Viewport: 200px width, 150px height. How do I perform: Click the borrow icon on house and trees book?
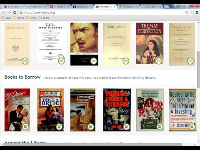coord(160,127)
